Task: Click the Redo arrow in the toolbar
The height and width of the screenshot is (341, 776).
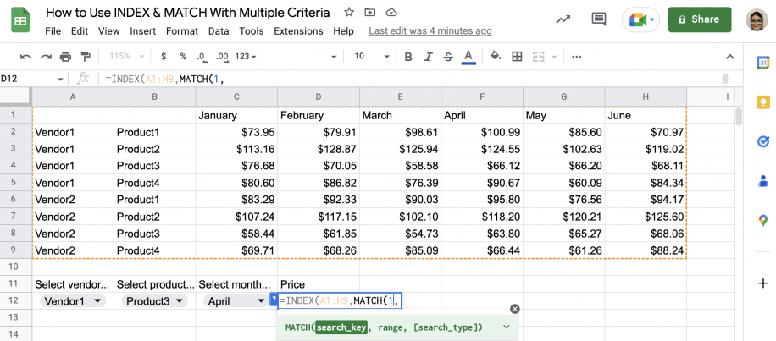Action: 46,57
